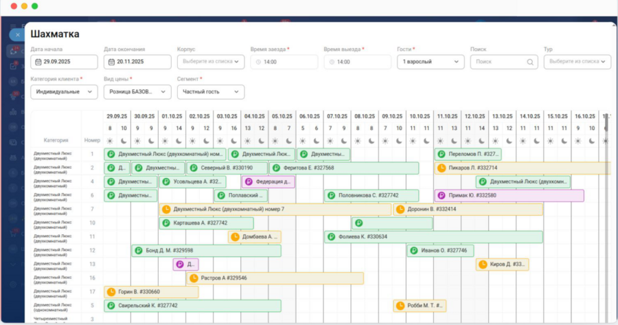Click the Номер column header
Image resolution: width=618 pixels, height=325 pixels.
click(x=92, y=140)
